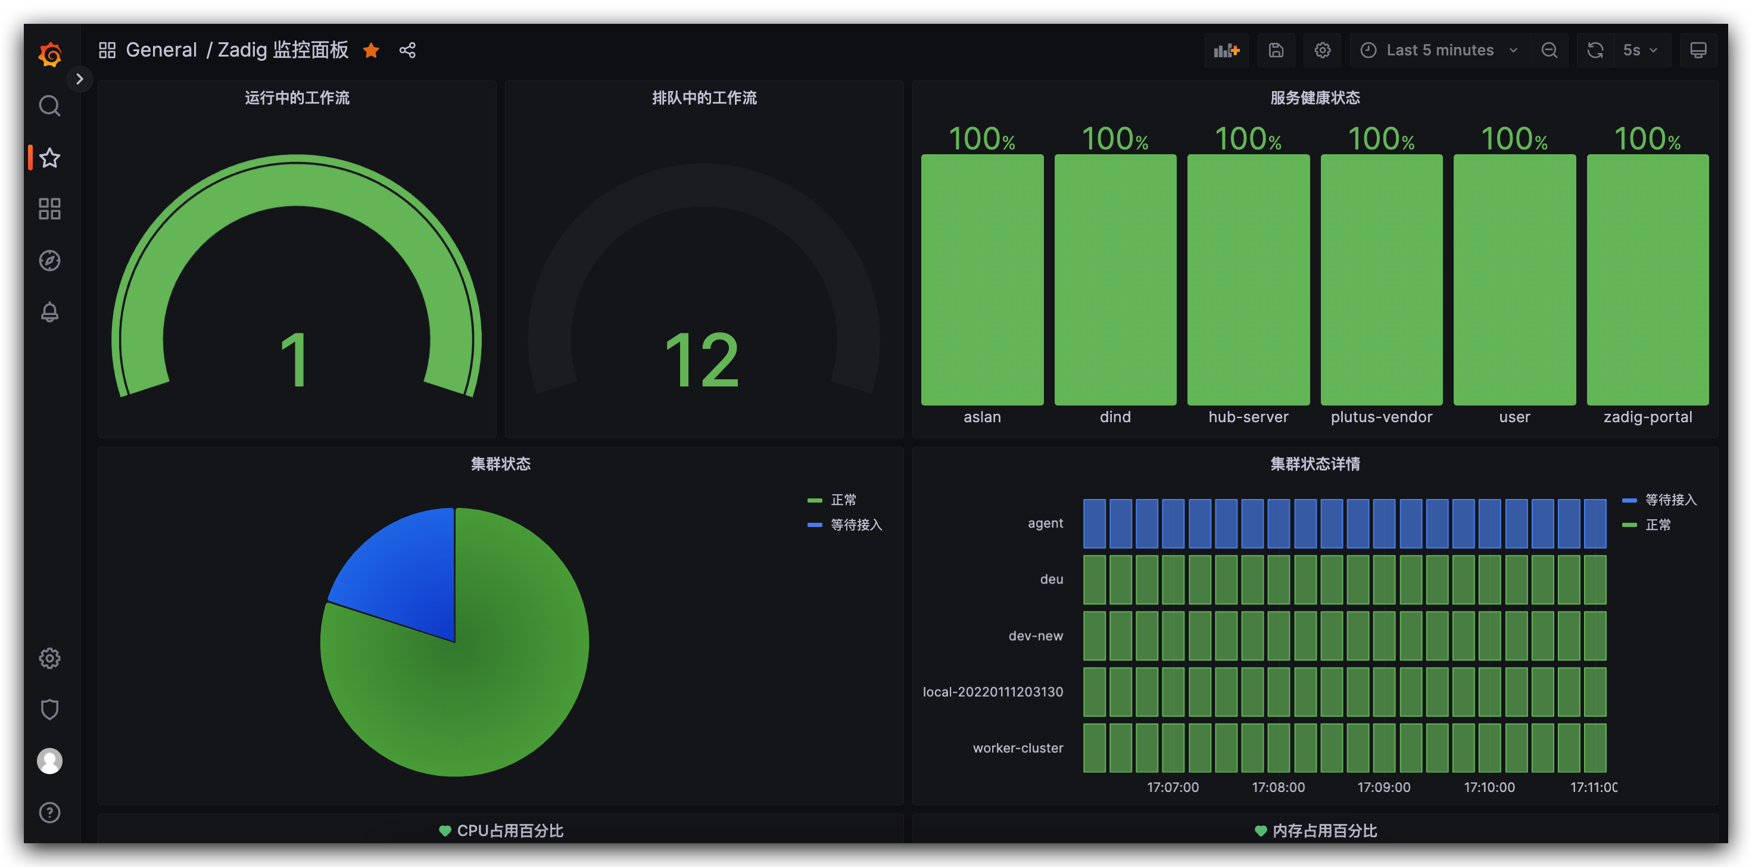Click the zoom out time range button
The height and width of the screenshot is (867, 1752).
coord(1549,51)
